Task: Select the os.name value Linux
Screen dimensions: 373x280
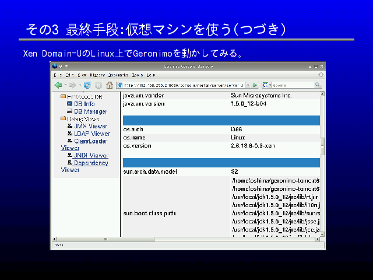Action: click(238, 138)
